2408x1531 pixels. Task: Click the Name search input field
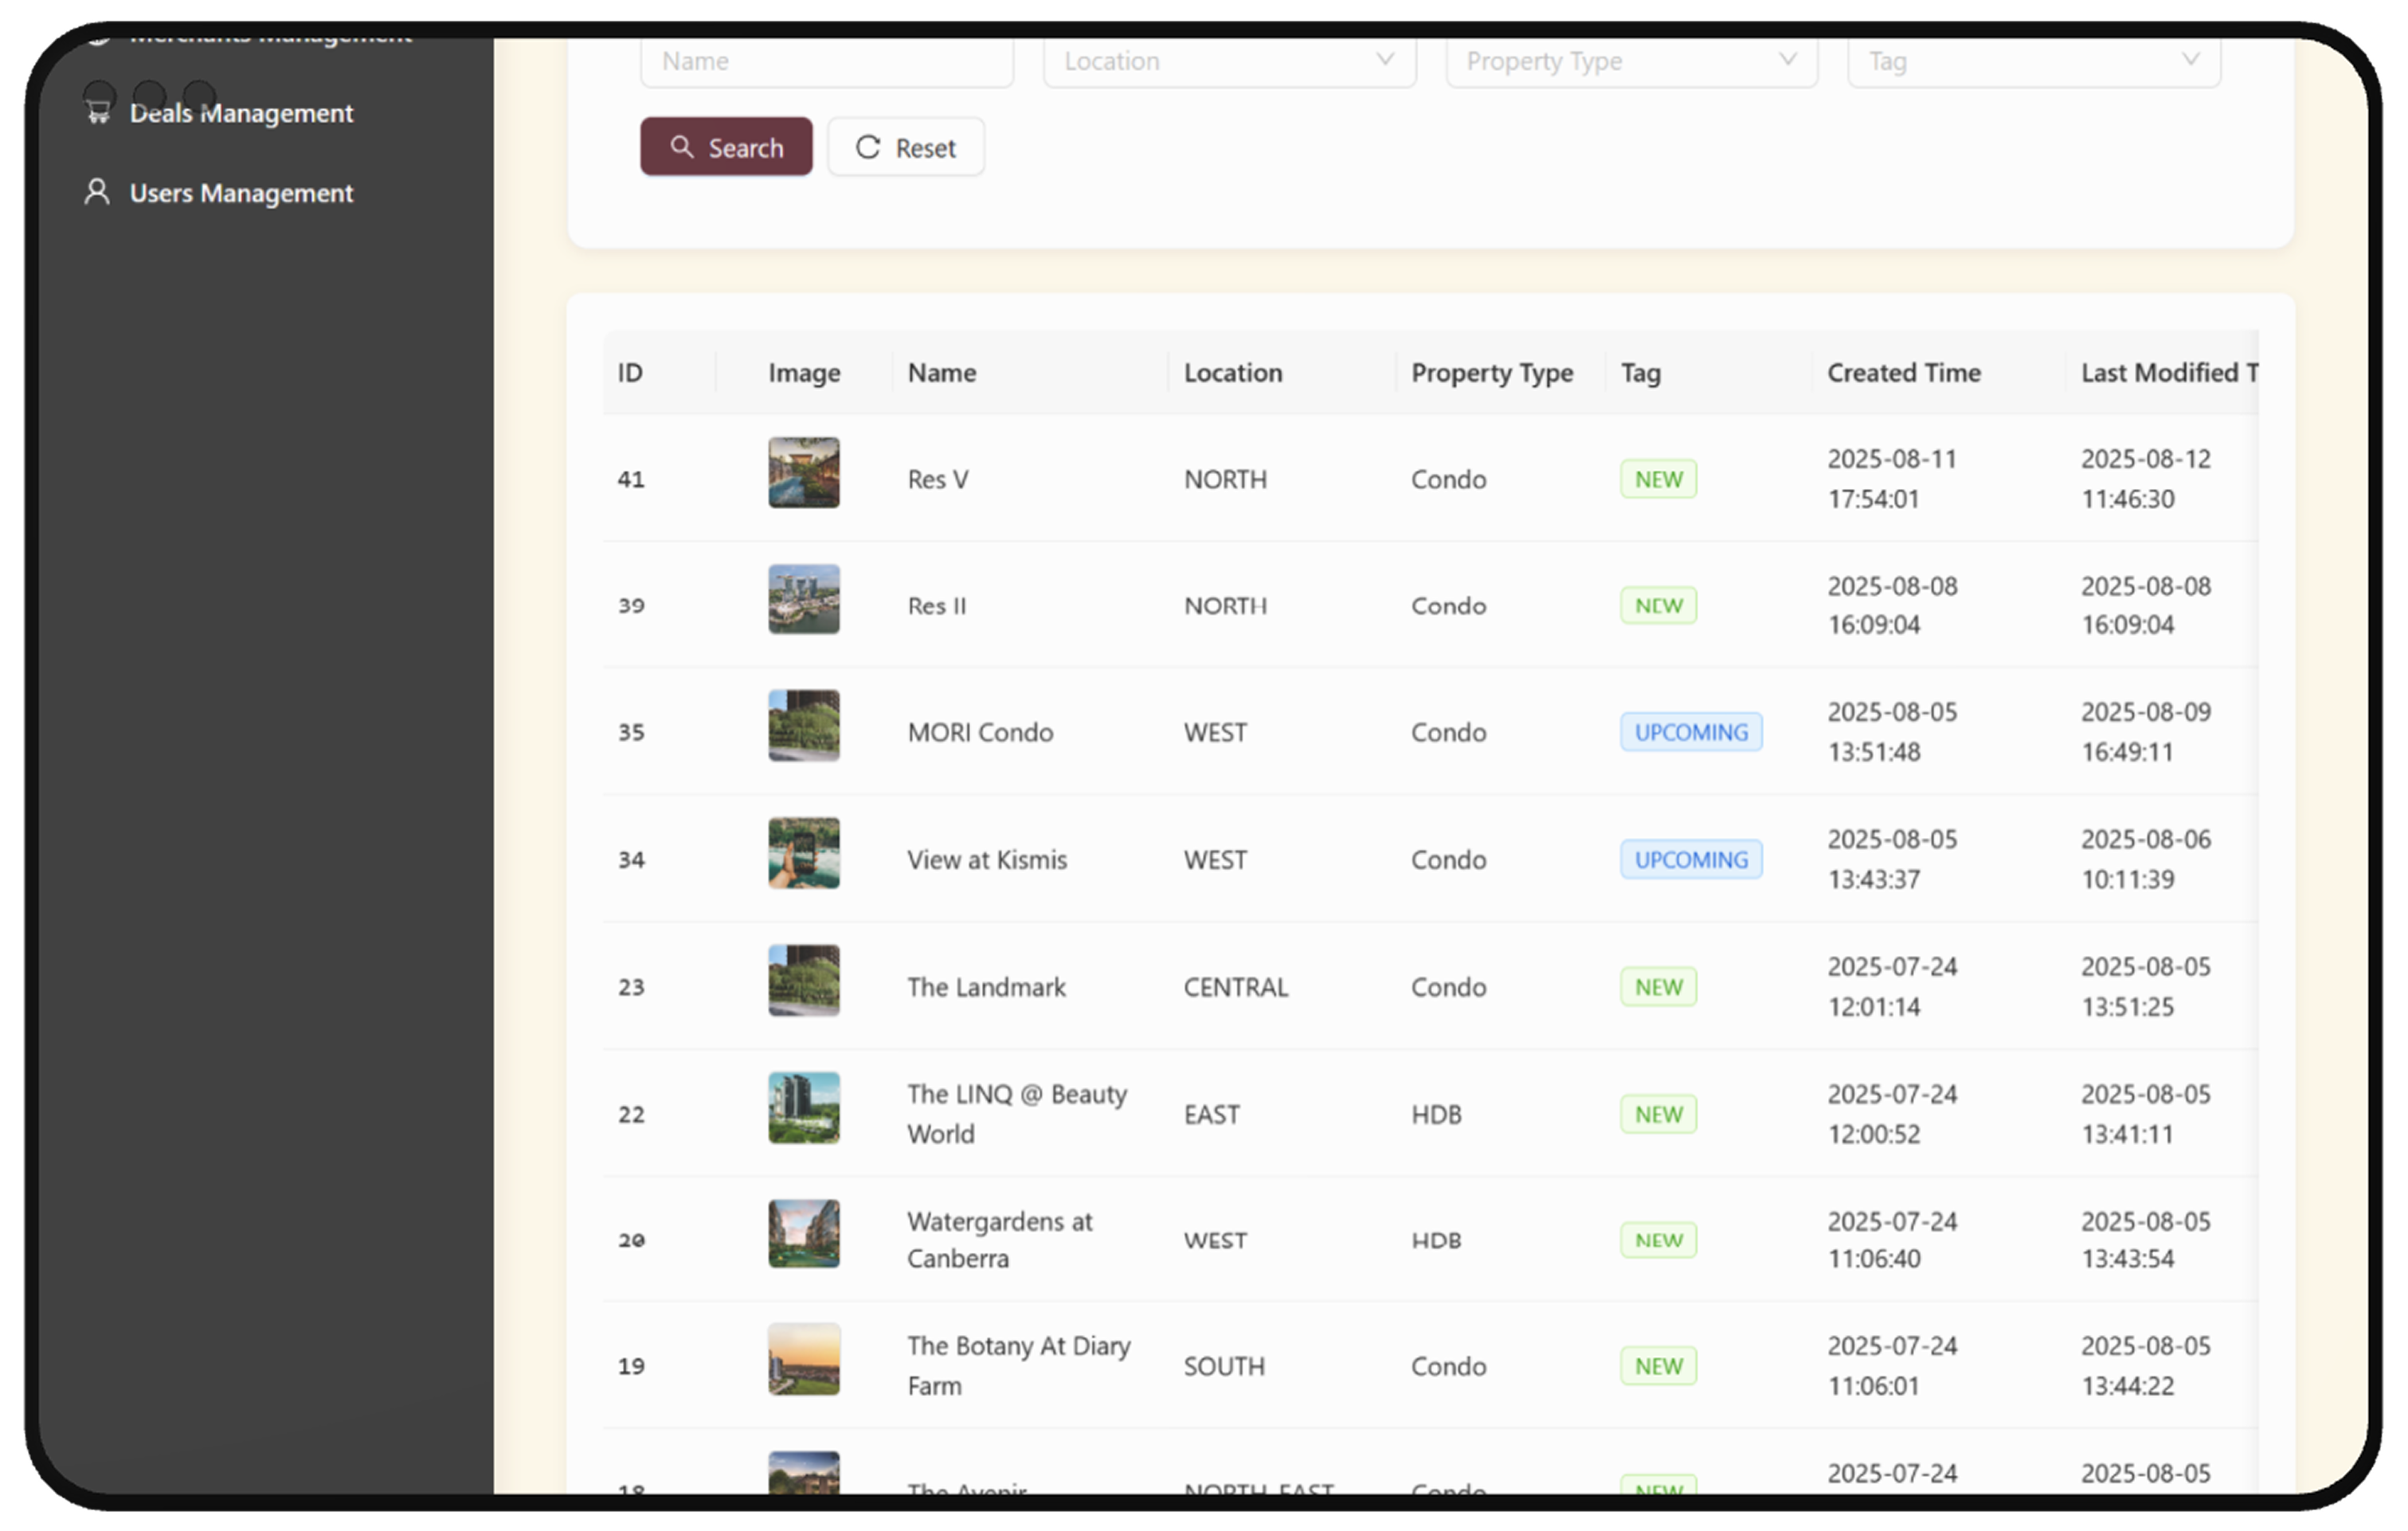826,61
